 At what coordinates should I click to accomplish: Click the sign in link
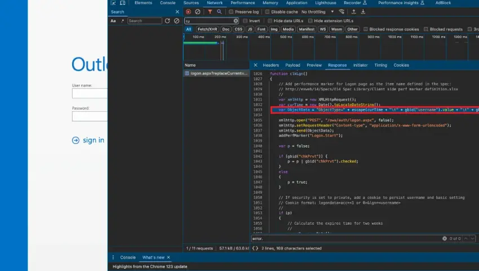94,140
